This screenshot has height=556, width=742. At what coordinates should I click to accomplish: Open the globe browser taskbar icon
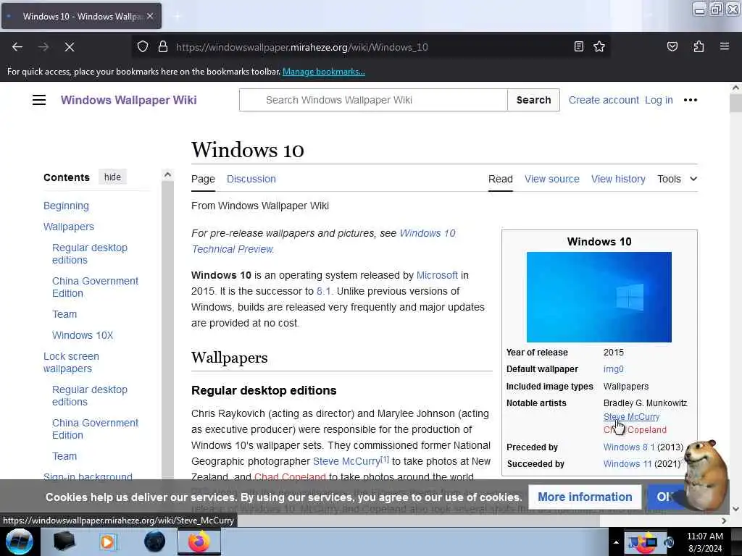tap(154, 542)
